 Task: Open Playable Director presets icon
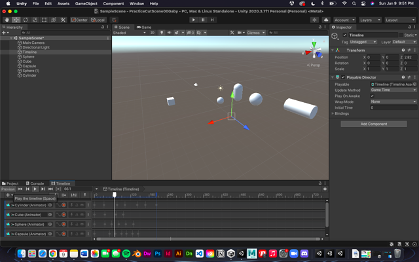click(x=409, y=77)
